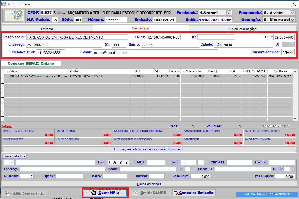Click Emitir DANFE button

[149, 193]
